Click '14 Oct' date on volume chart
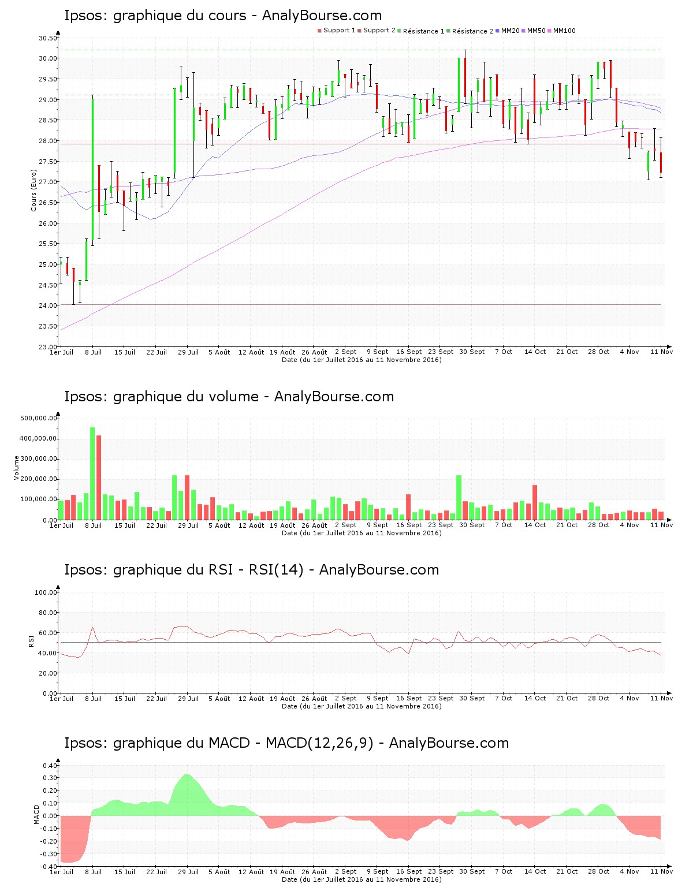Screen dimensions: 693x895 coord(535,525)
